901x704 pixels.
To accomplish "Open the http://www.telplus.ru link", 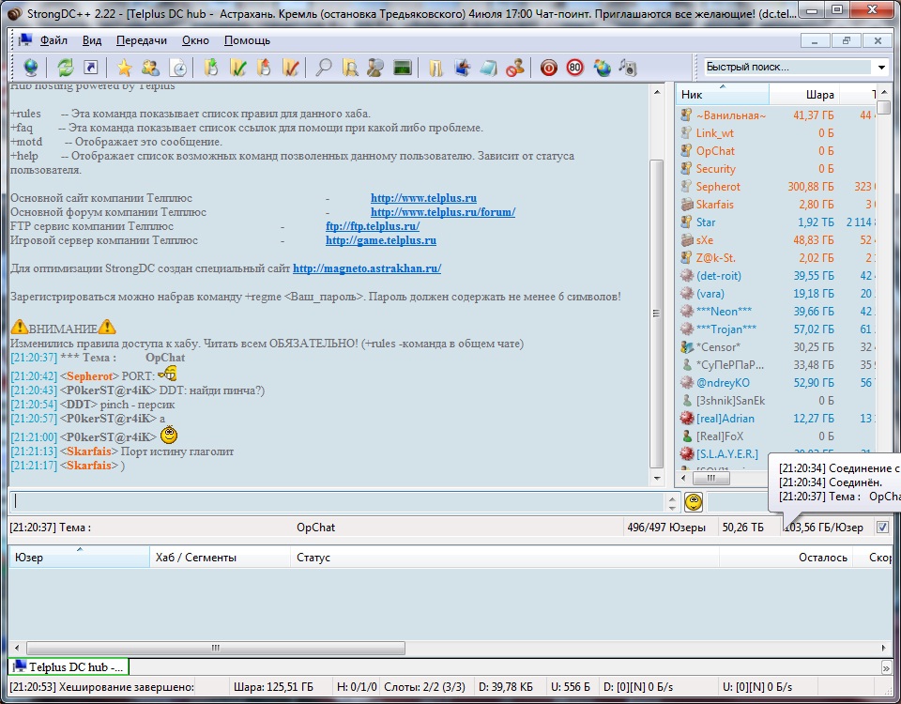I will pyautogui.click(x=423, y=198).
